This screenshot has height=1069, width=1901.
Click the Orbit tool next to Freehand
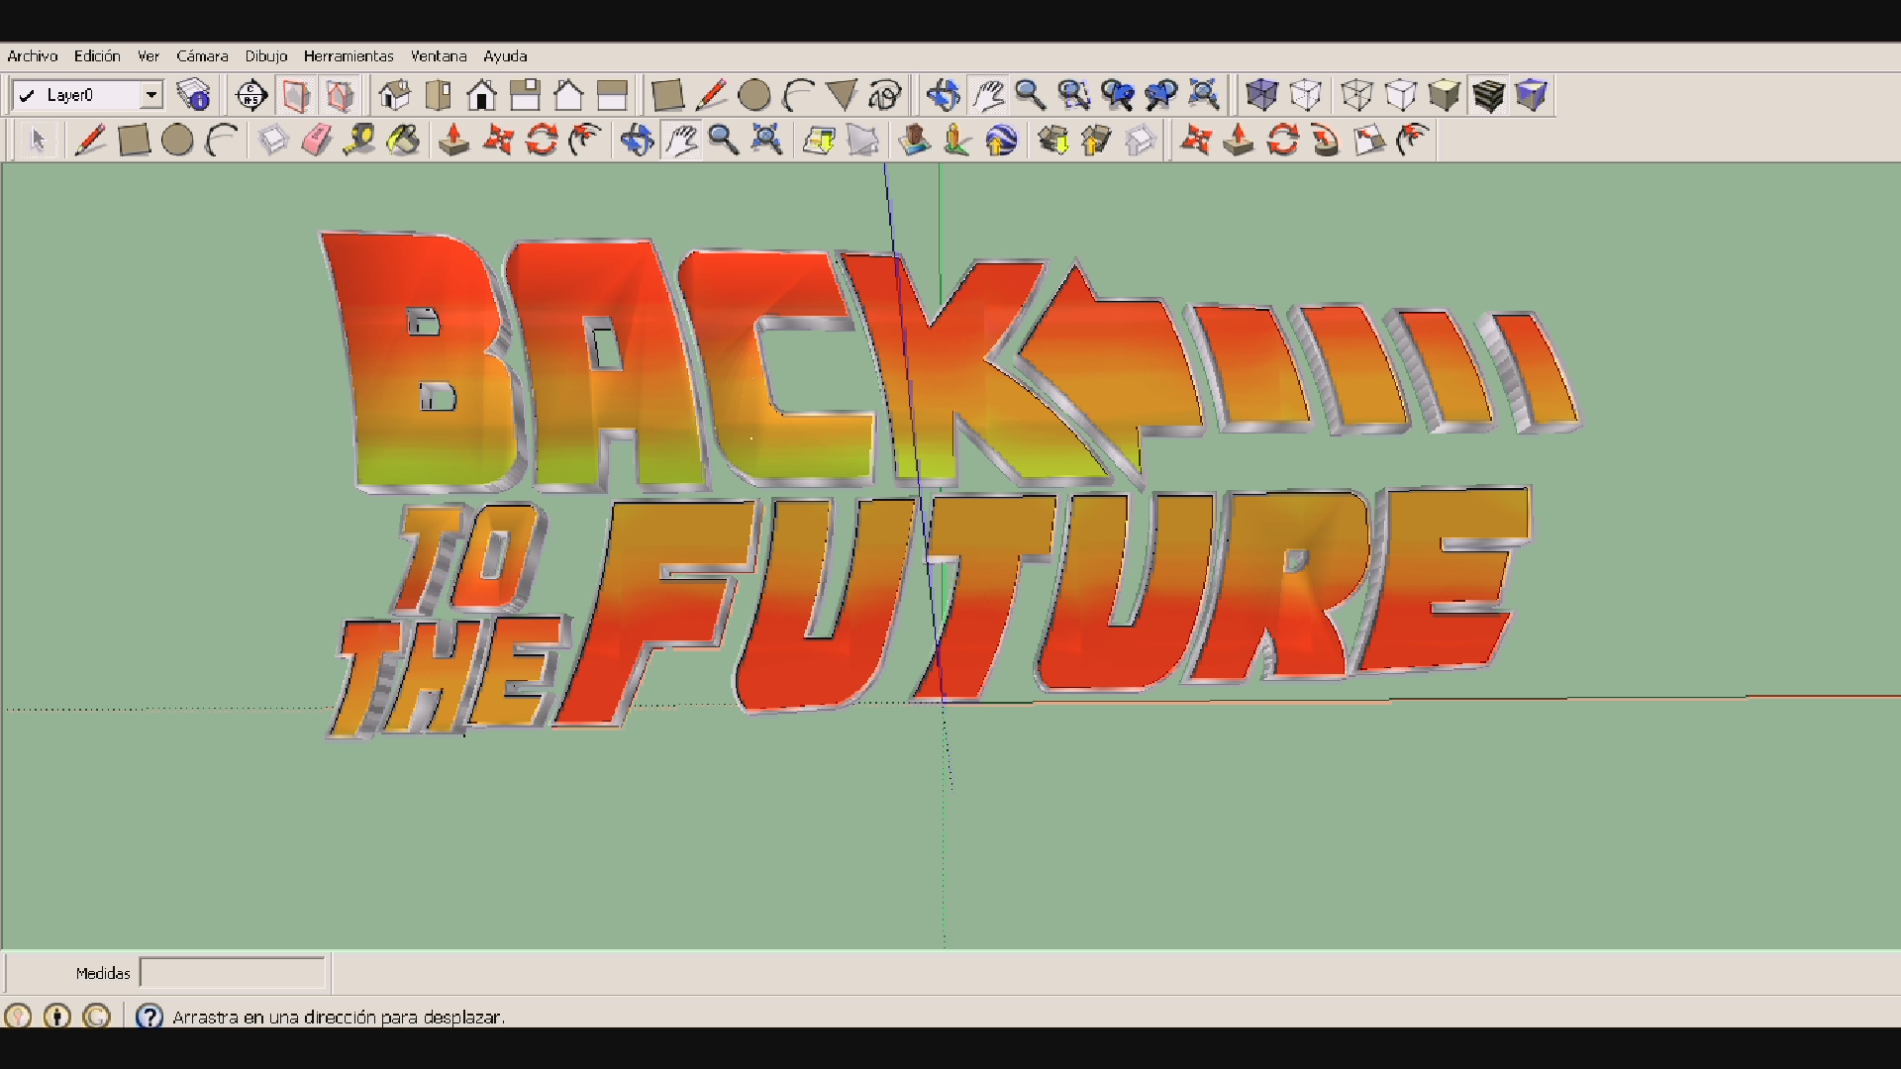click(944, 95)
